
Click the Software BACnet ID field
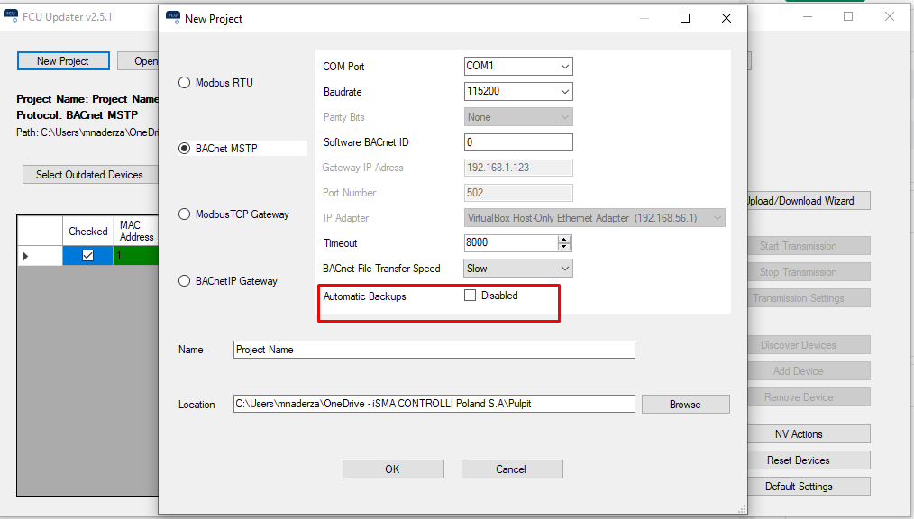tap(518, 142)
